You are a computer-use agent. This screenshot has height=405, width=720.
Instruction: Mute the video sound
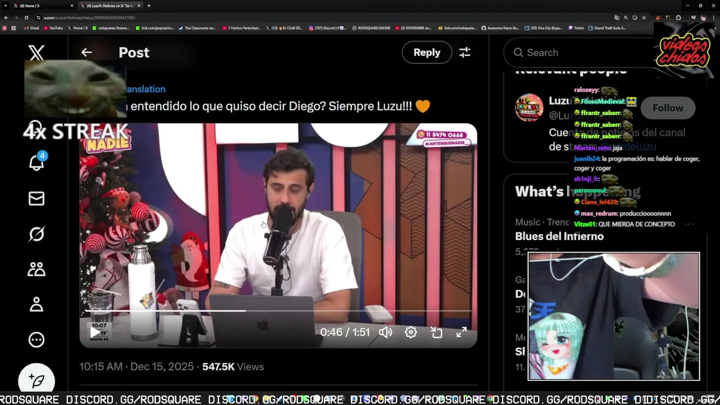(385, 332)
